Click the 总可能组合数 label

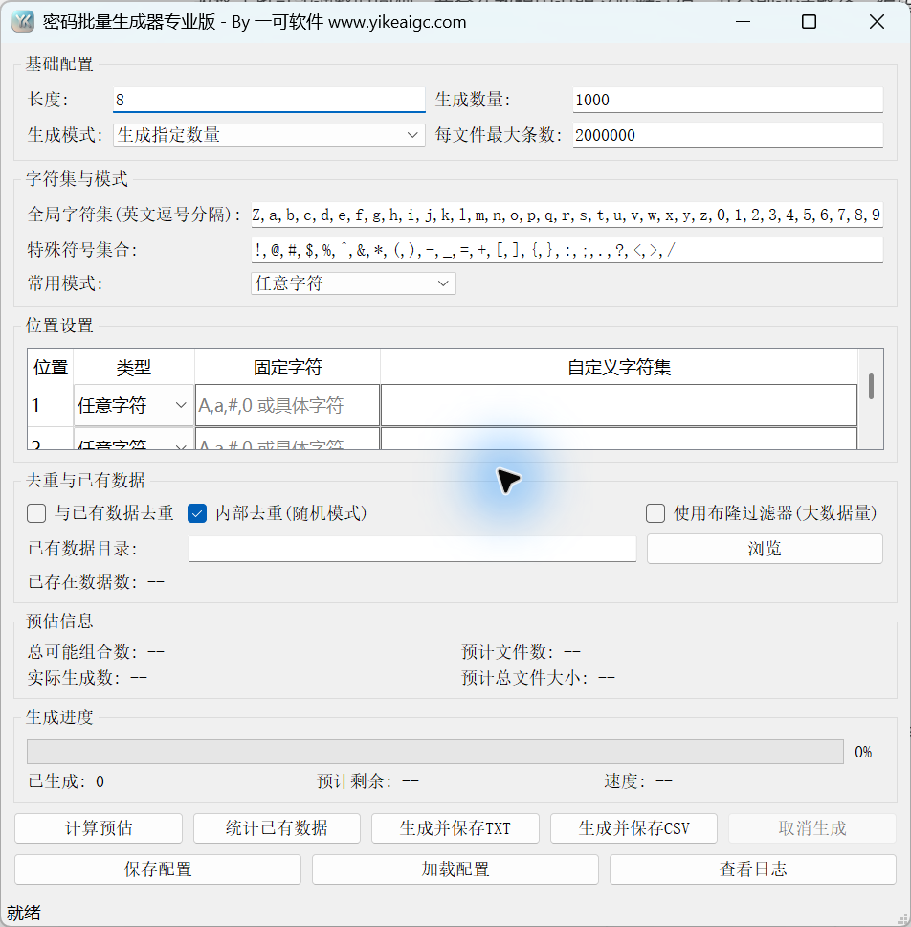pyautogui.click(x=82, y=651)
